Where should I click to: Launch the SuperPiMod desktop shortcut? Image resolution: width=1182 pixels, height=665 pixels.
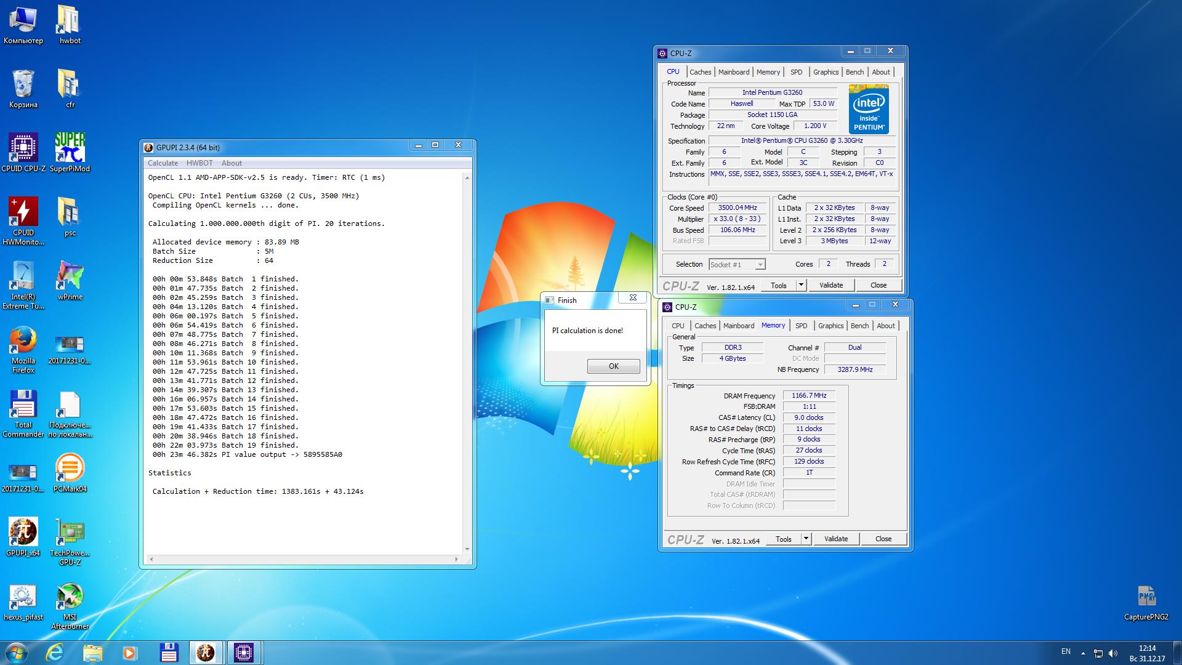click(70, 153)
